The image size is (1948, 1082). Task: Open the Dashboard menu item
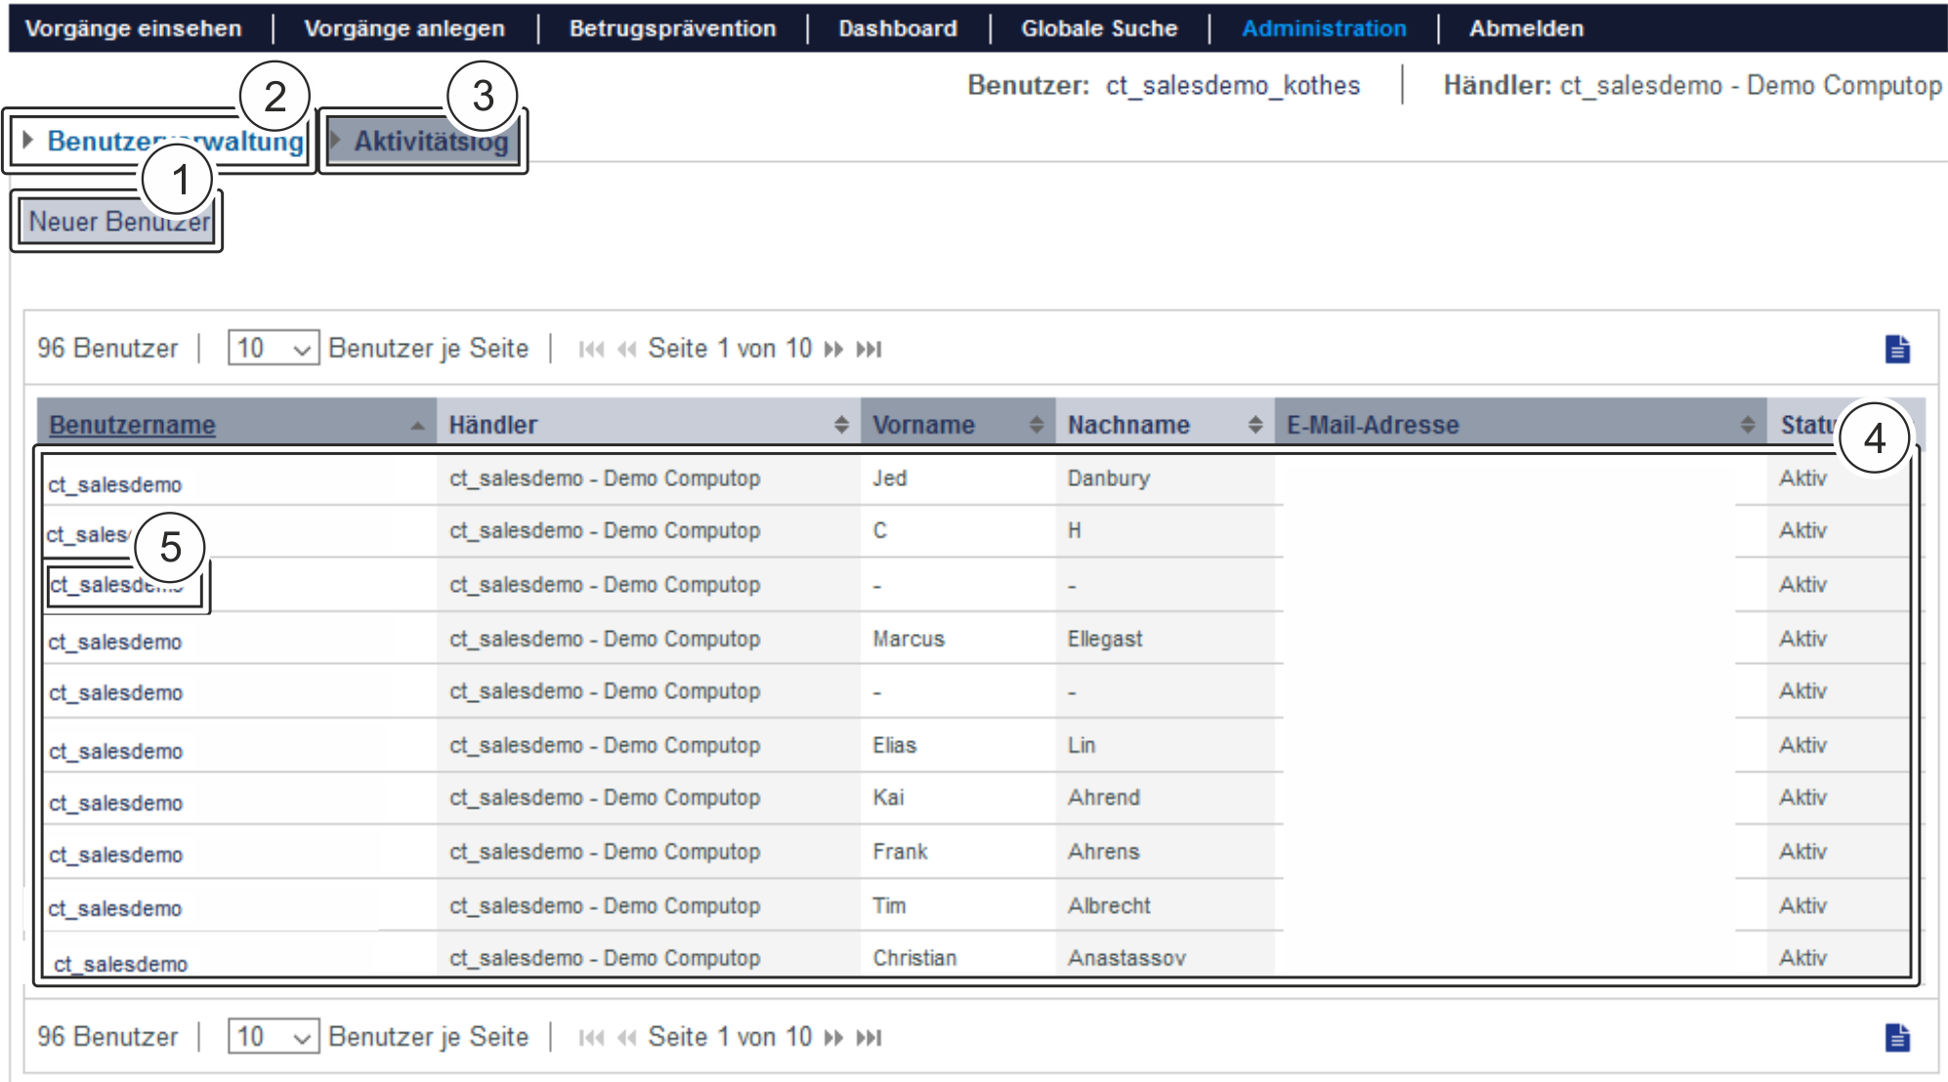tap(897, 28)
